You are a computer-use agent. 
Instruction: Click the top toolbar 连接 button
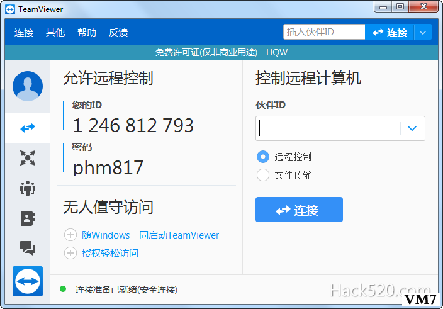point(390,32)
